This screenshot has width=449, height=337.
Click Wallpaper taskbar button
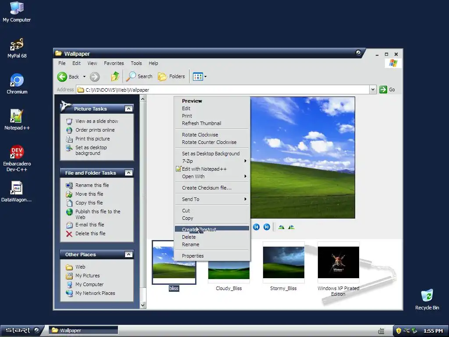(x=83, y=330)
